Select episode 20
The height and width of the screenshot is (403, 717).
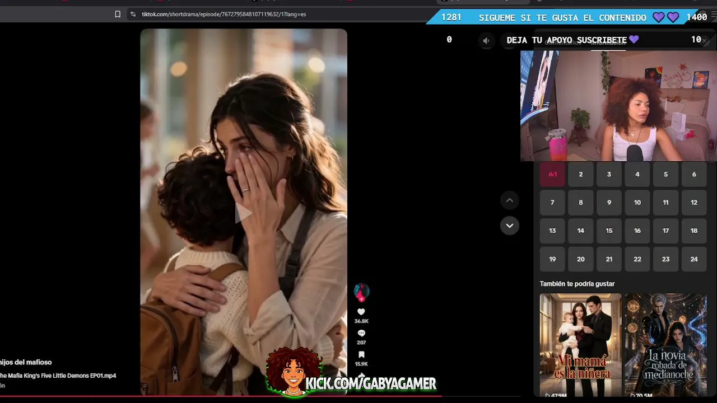click(x=581, y=259)
